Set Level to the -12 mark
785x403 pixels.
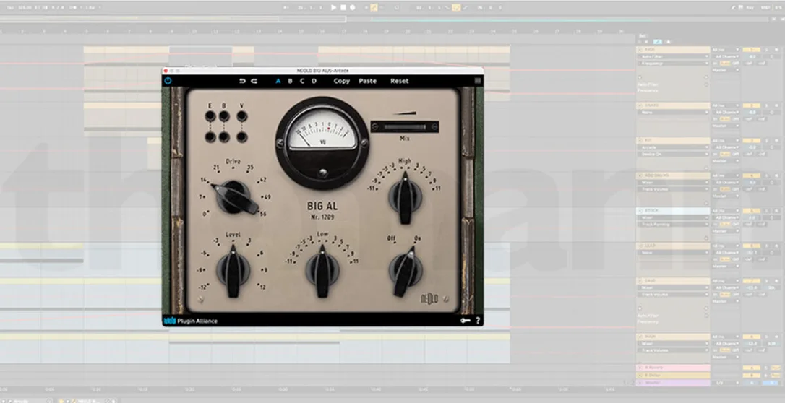203,287
